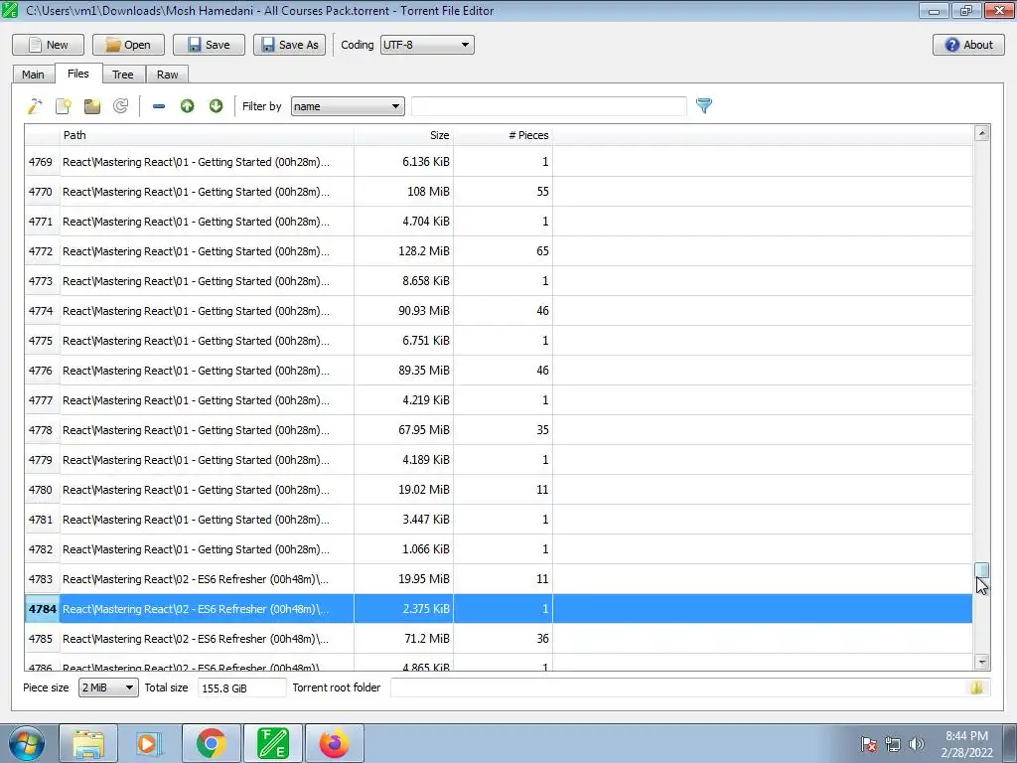This screenshot has height=763, width=1017.
Task: Launch Firefox from the taskbar
Action: pos(335,743)
